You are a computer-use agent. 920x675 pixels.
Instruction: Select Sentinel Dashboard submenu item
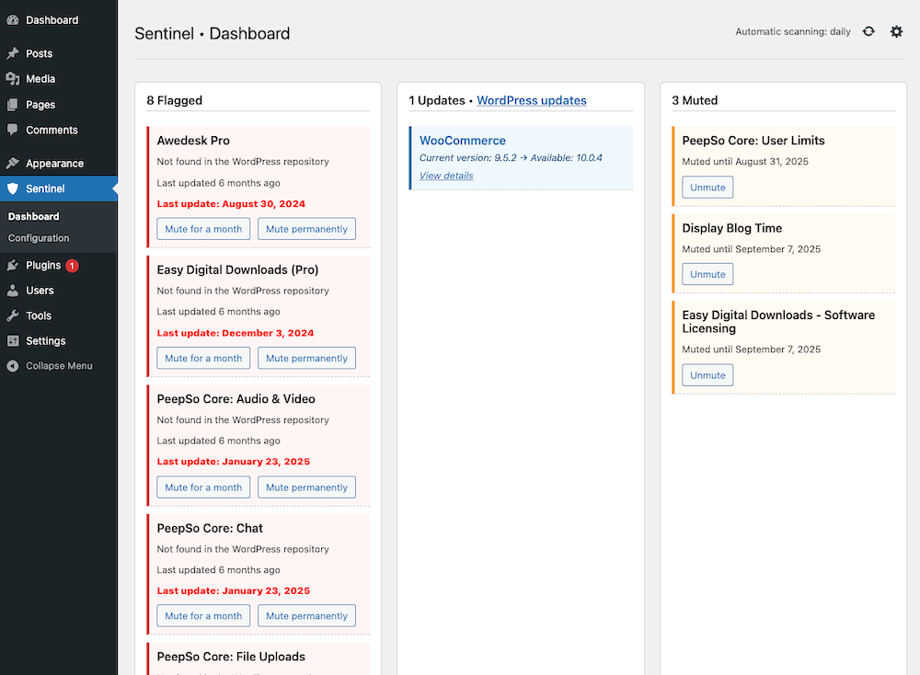point(33,216)
